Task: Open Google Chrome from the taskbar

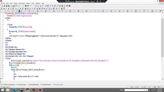Action: (21, 90)
